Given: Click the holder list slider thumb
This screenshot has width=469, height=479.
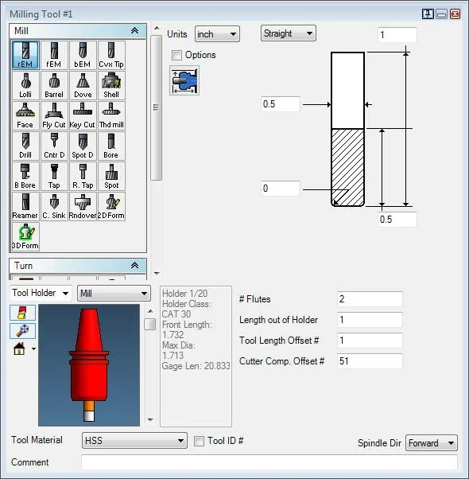Looking at the screenshot, I should point(149,325).
